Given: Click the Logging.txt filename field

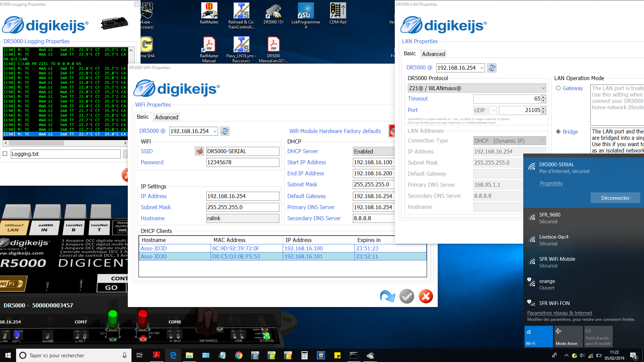Looking at the screenshot, I should tap(65, 154).
